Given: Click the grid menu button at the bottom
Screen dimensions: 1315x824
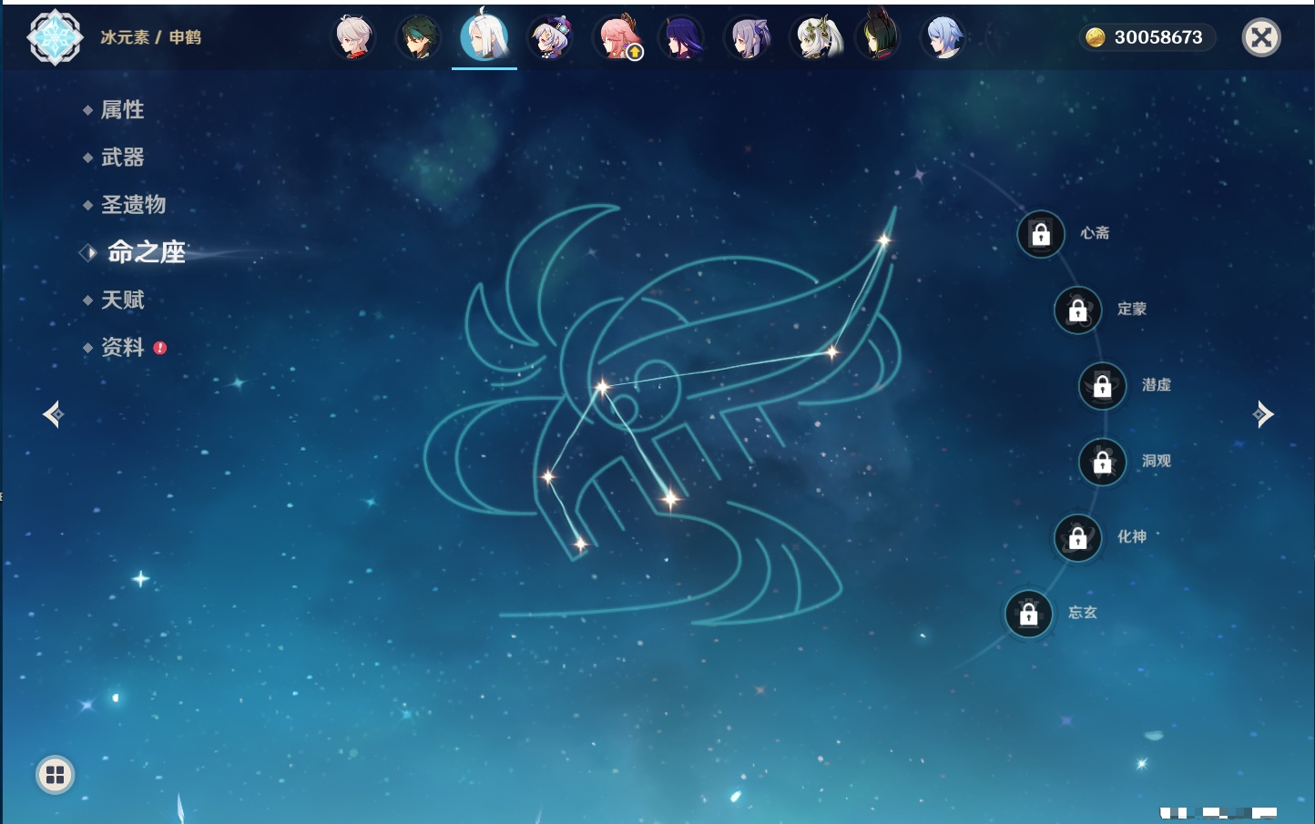Looking at the screenshot, I should point(55,775).
